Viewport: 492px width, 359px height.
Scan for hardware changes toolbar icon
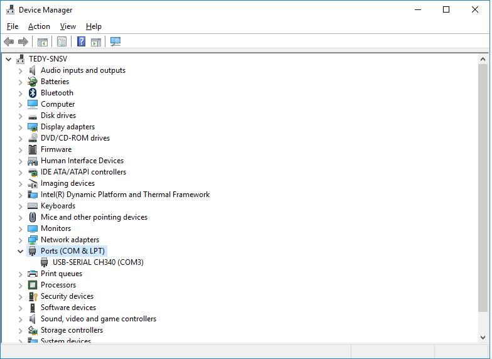click(115, 42)
